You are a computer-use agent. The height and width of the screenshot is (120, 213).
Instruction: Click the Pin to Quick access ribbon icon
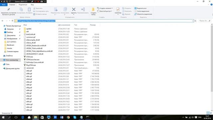[8, 9]
